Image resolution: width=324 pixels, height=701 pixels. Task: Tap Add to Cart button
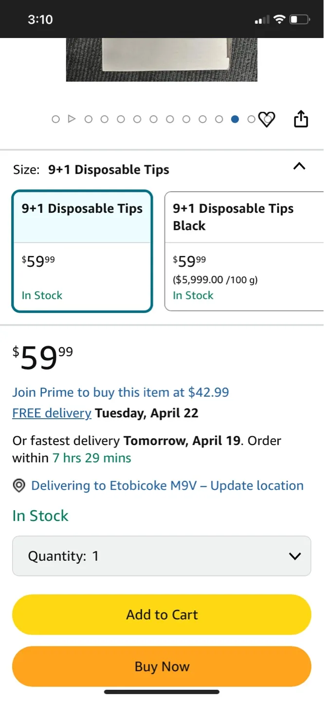(162, 614)
